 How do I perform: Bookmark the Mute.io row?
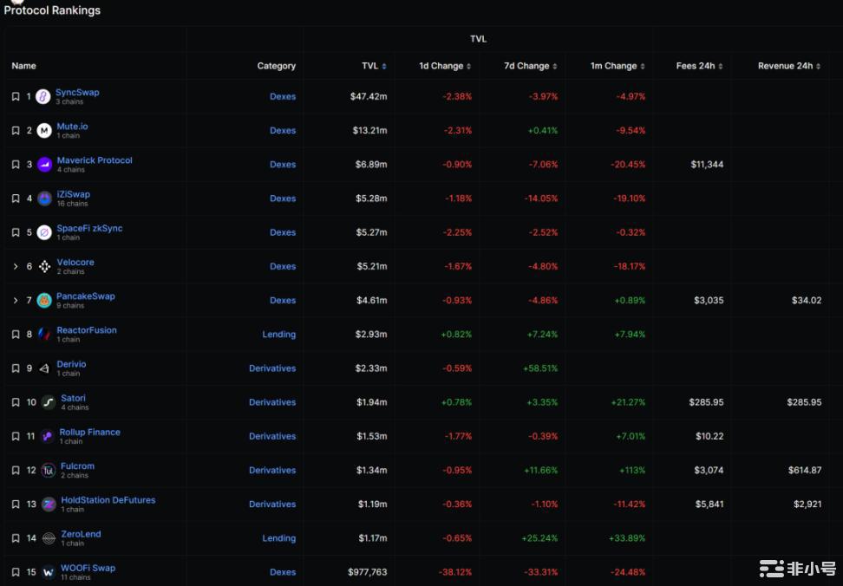[16, 131]
